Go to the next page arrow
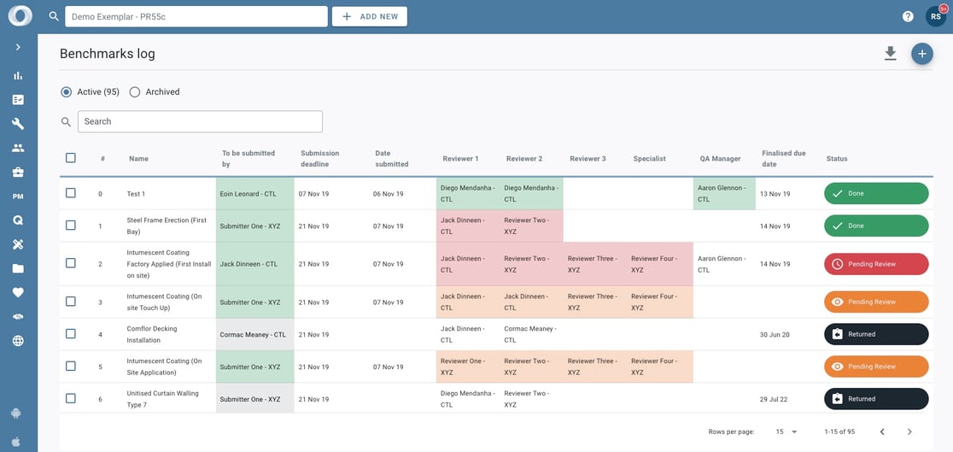 click(909, 432)
